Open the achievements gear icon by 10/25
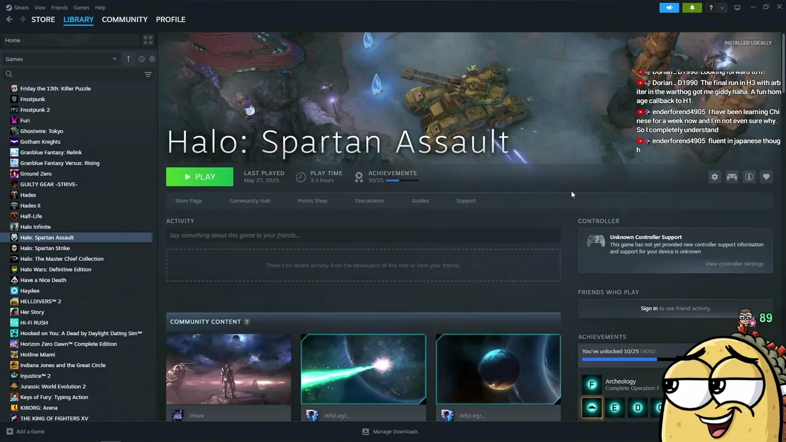 click(x=359, y=177)
